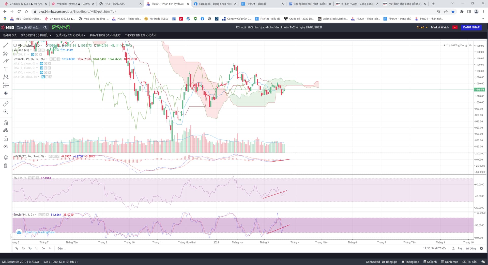Toggle log scale mode

click(x=460, y=249)
